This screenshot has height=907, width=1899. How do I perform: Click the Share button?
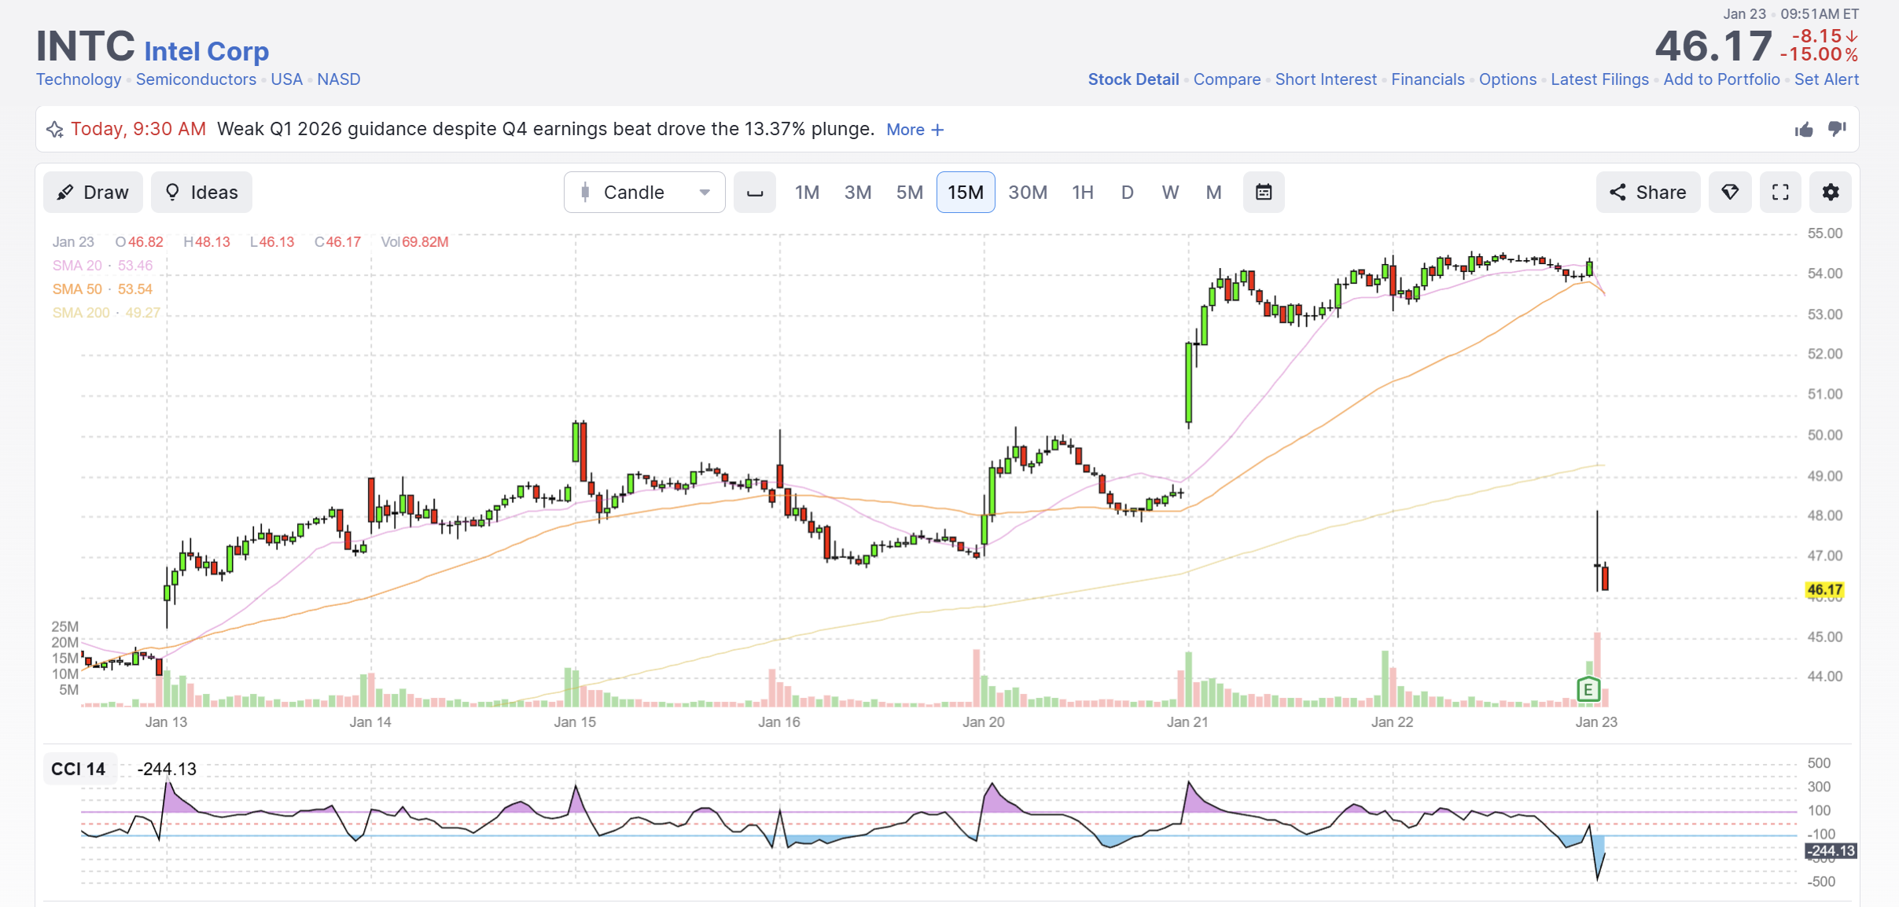(x=1648, y=193)
